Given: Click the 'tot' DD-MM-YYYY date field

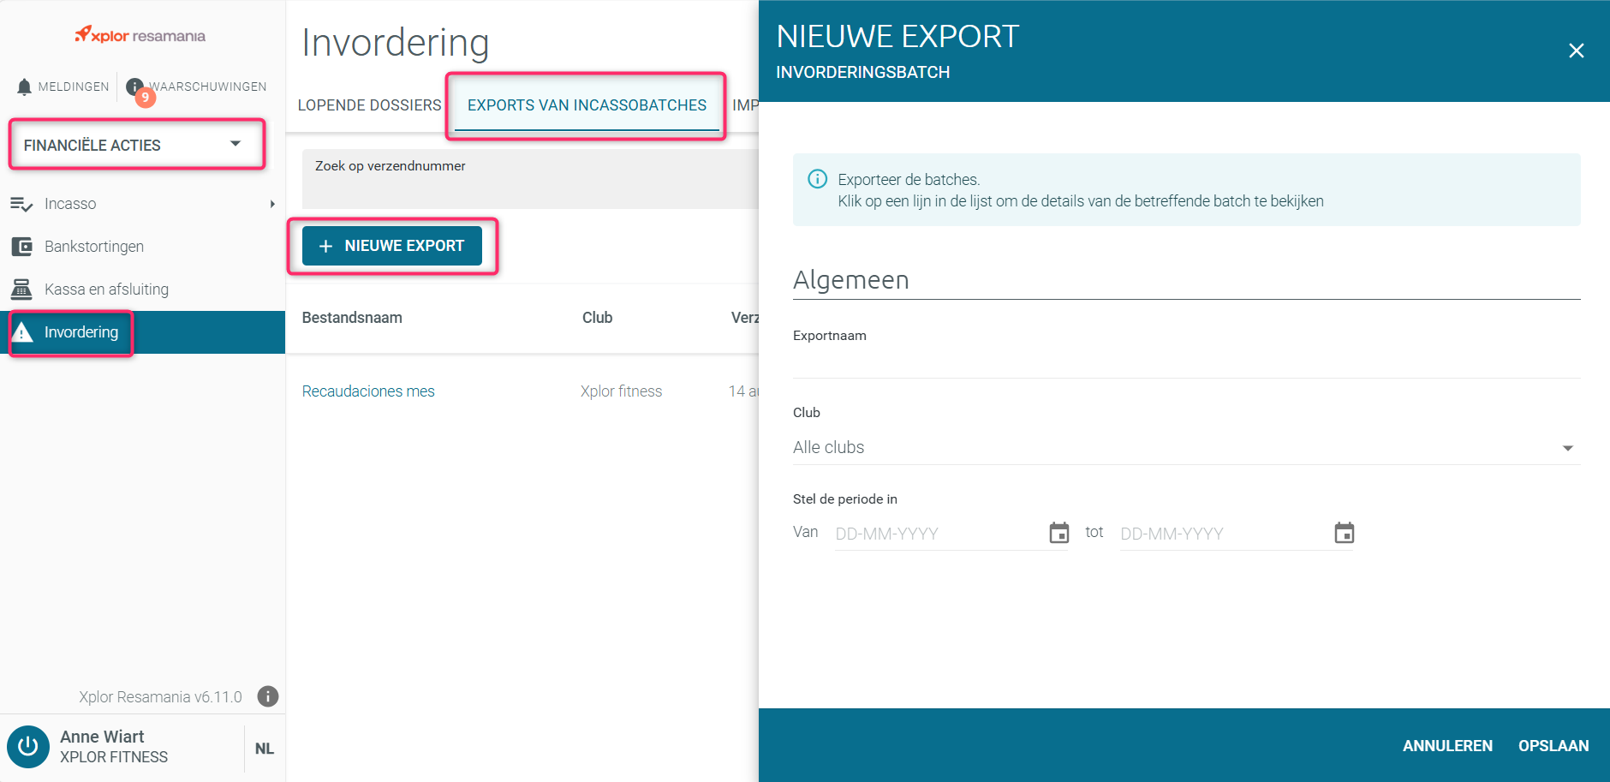Looking at the screenshot, I should pyautogui.click(x=1225, y=534).
